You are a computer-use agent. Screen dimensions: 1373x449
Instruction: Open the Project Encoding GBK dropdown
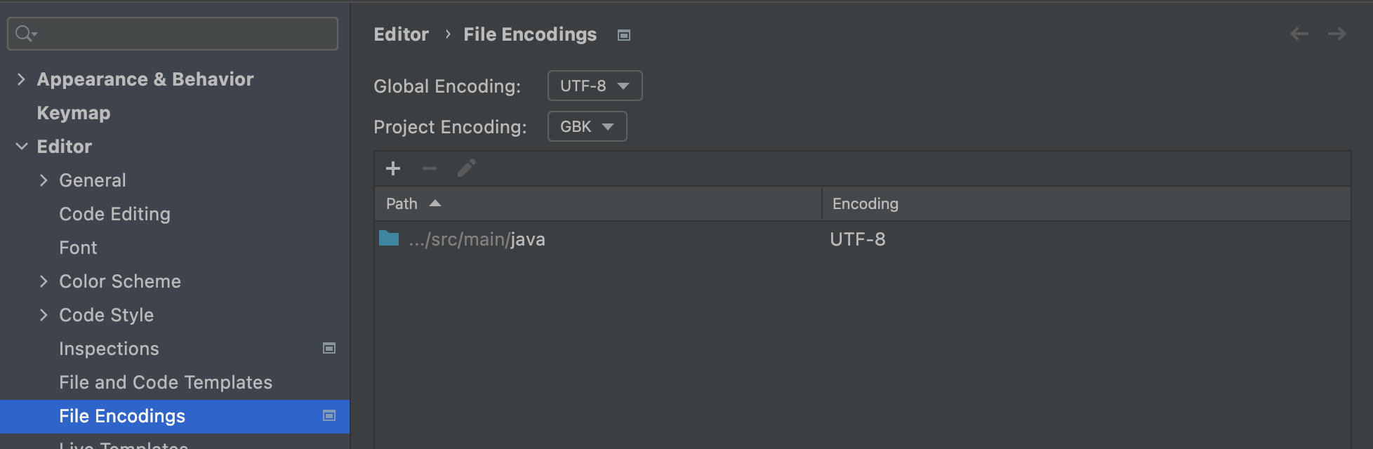tap(587, 126)
